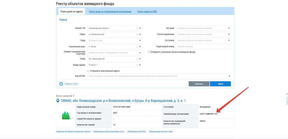
Task: Toggle Отобразить неактуальные адреса checkbox
Action: 88,71
